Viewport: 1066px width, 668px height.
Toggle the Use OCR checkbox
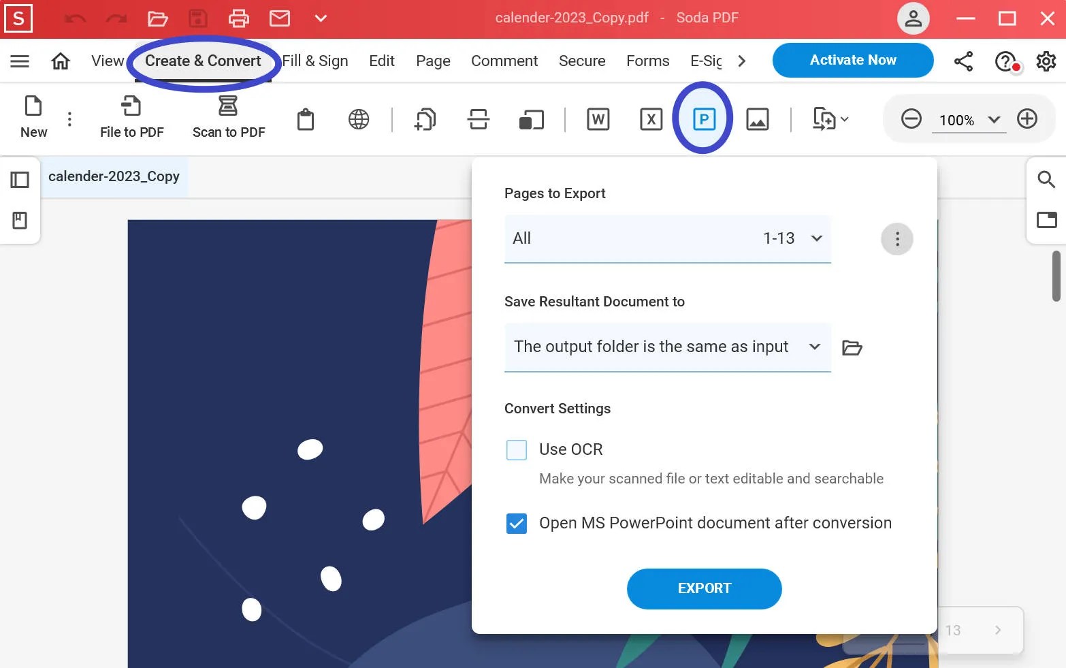coord(517,449)
